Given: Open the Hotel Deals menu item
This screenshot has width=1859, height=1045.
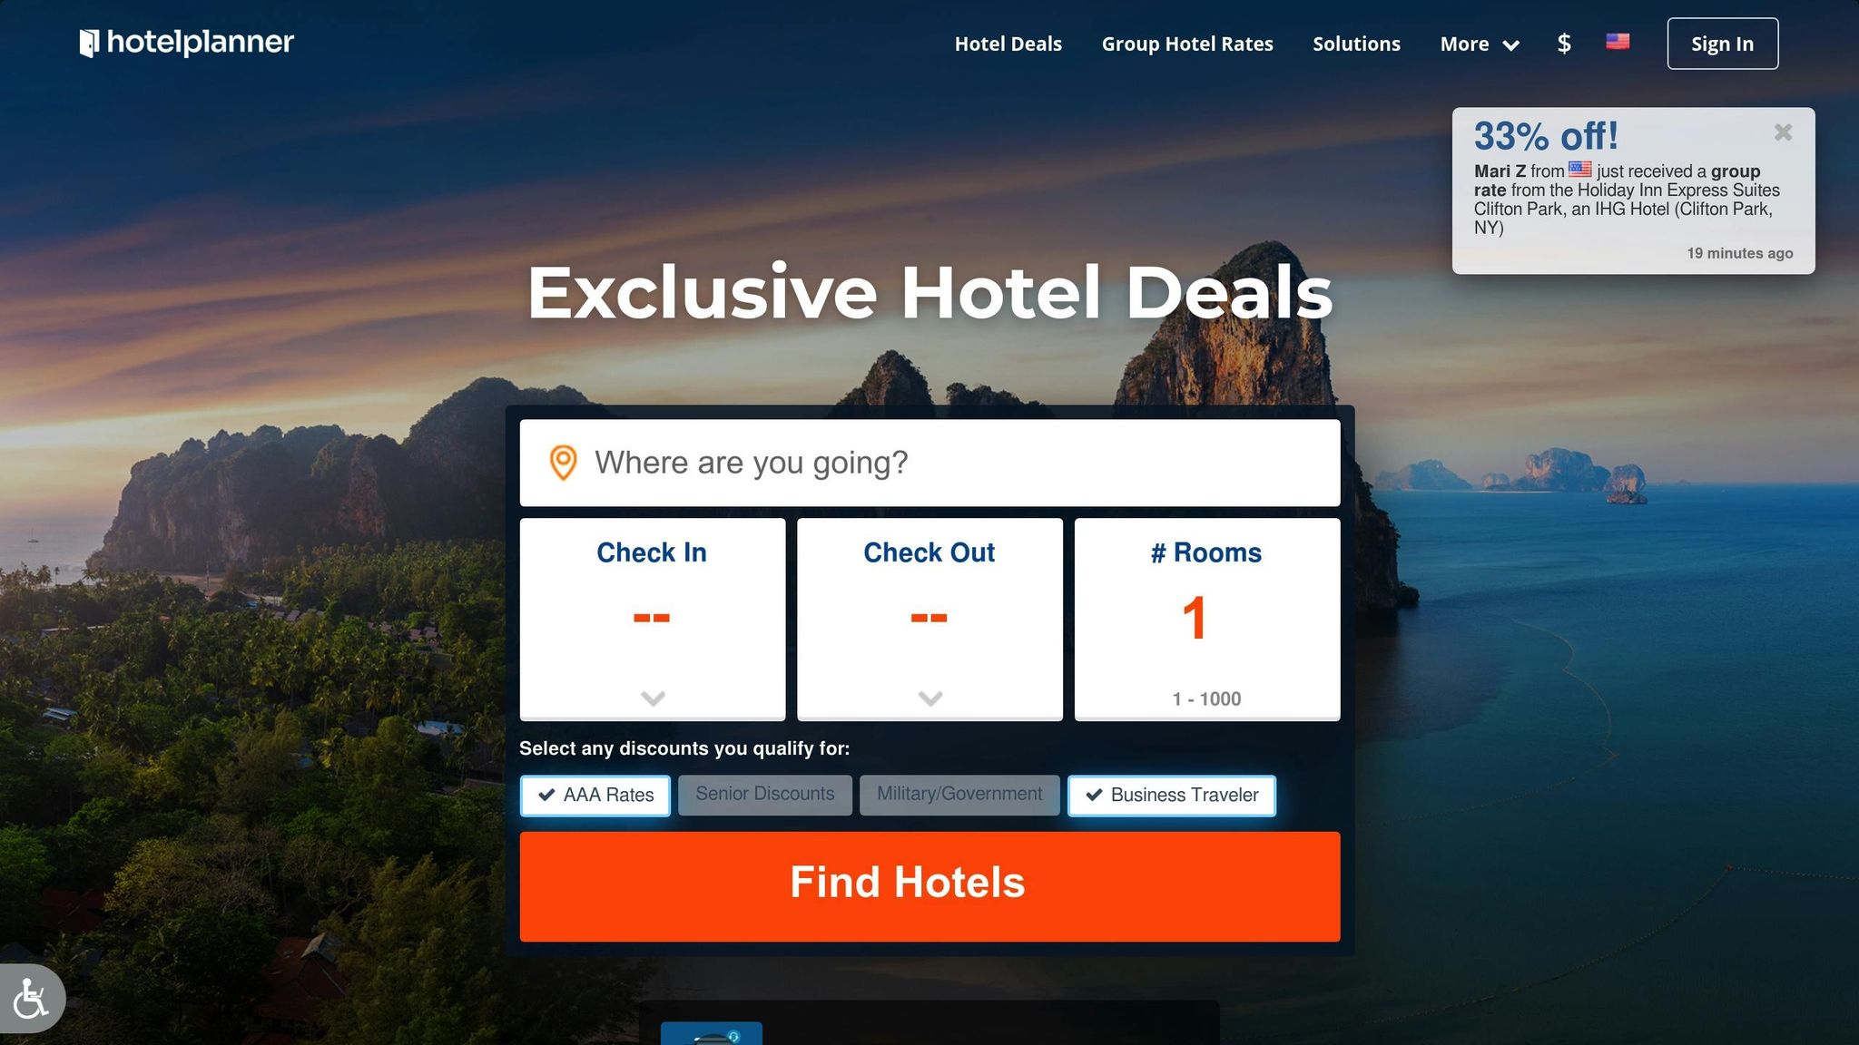Looking at the screenshot, I should [x=1008, y=44].
